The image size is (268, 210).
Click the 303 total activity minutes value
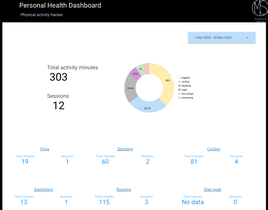[58, 77]
